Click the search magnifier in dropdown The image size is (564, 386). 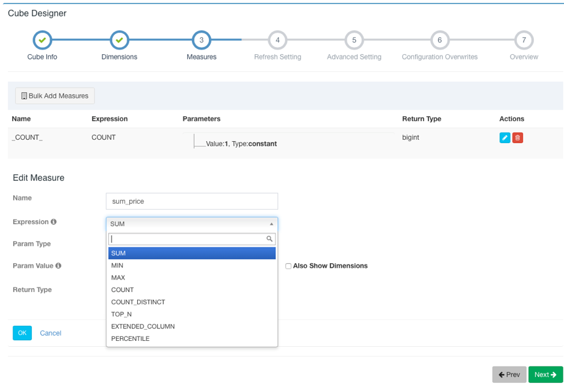(x=270, y=239)
